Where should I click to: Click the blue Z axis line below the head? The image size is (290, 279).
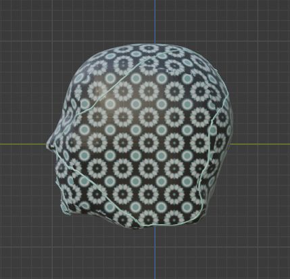155,253
